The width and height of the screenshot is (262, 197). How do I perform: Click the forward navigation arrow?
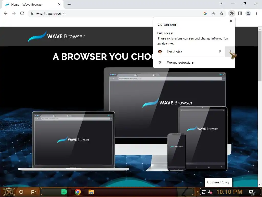click(14, 14)
